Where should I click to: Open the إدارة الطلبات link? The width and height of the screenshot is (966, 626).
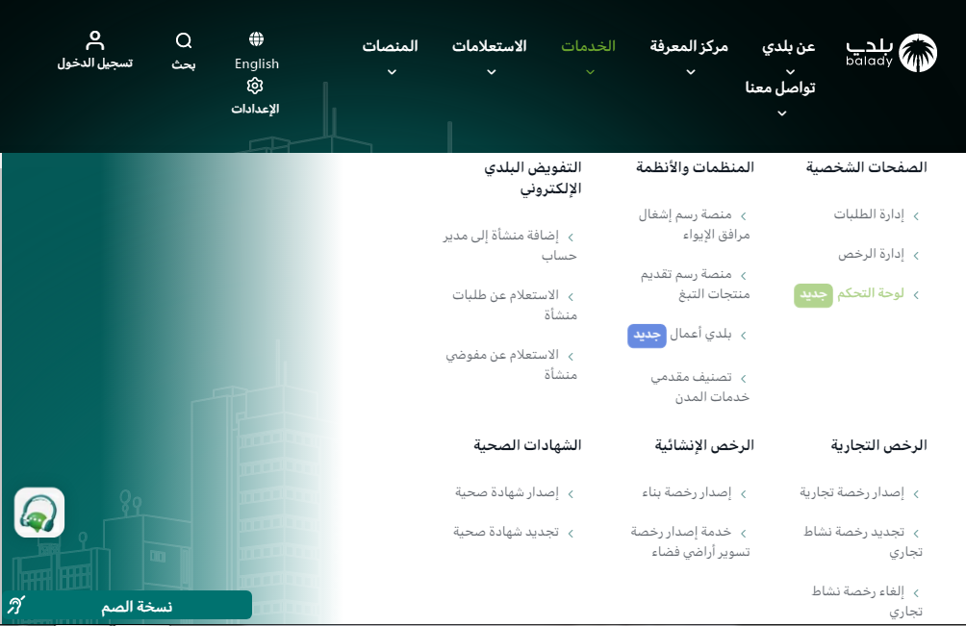coord(869,214)
